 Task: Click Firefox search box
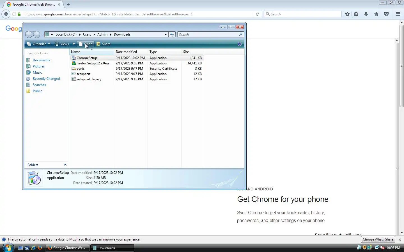click(x=303, y=14)
